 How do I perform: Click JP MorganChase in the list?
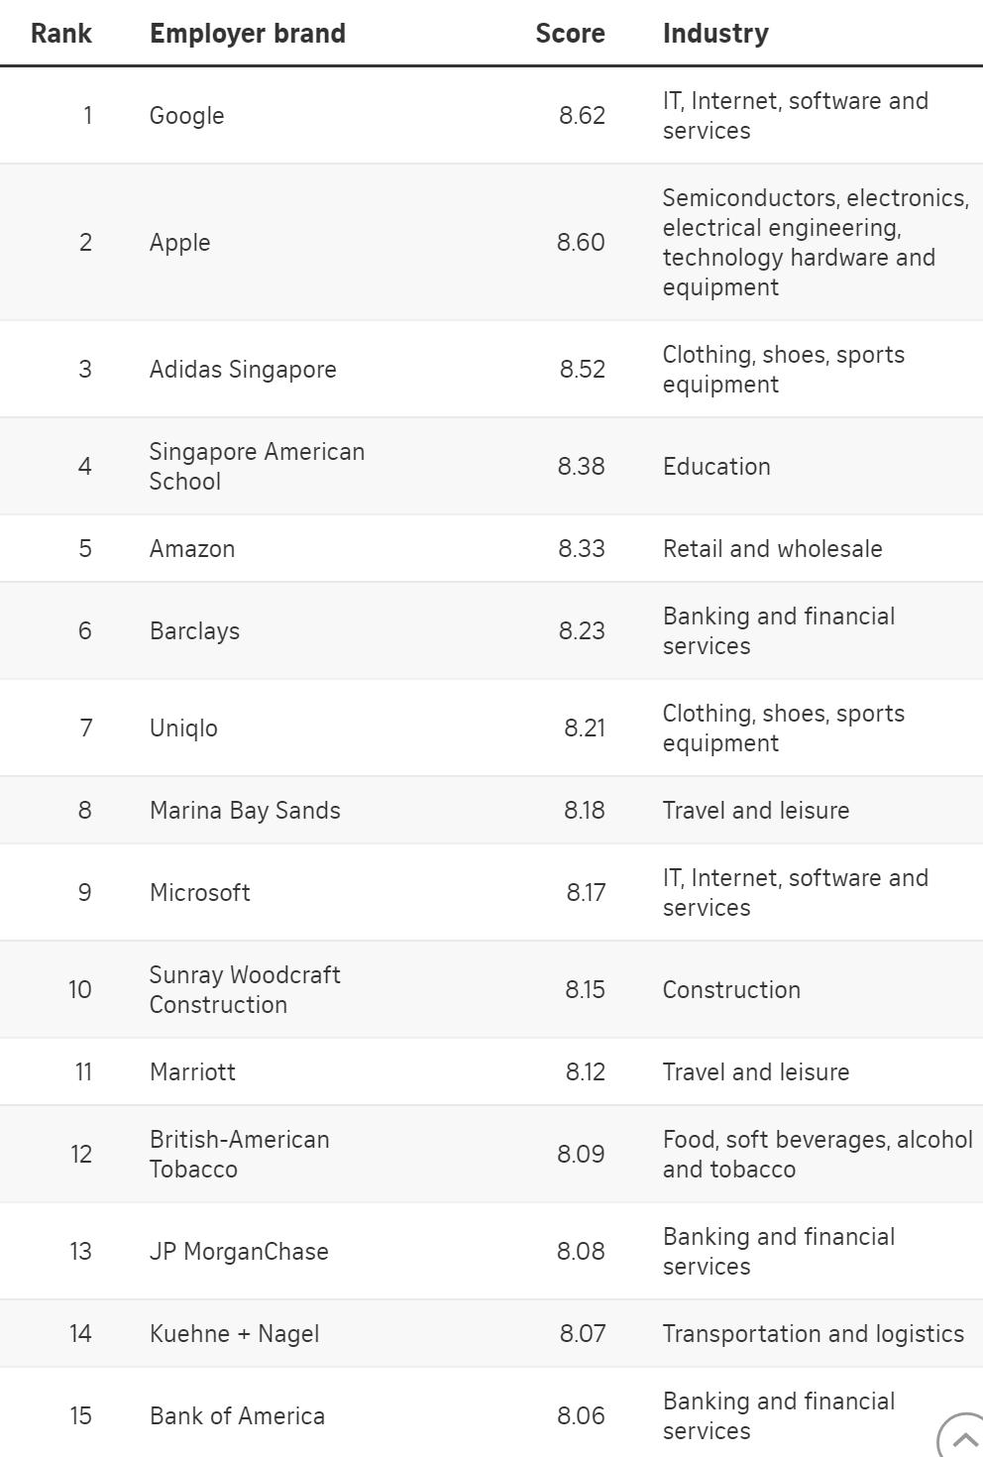239,1252
